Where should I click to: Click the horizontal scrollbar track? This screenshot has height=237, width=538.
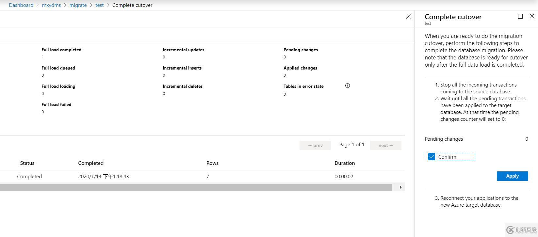pos(196,187)
